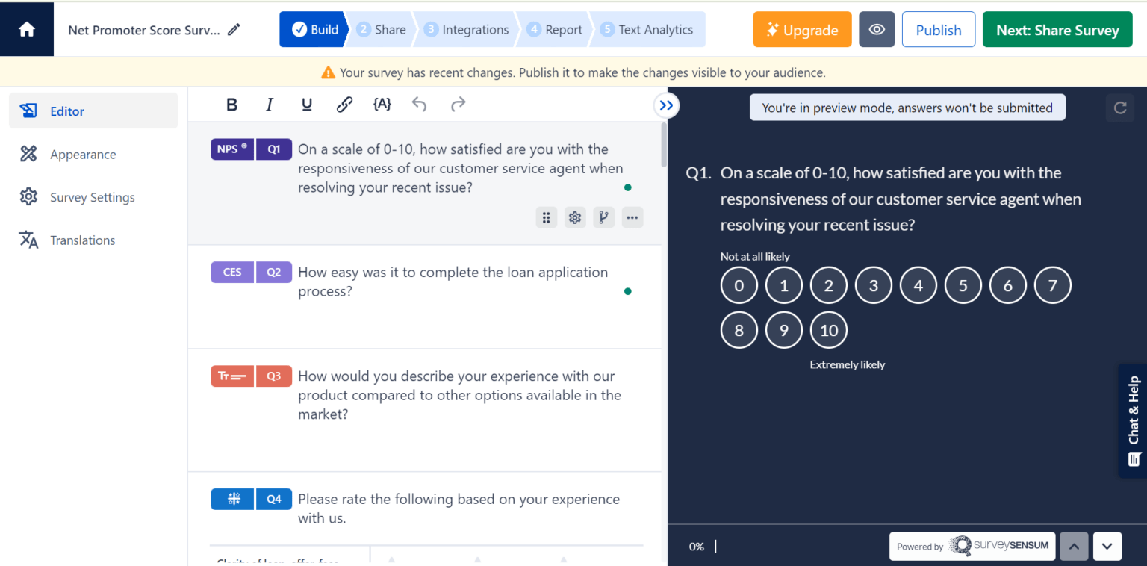Image resolution: width=1147 pixels, height=566 pixels.
Task: Open Q1 branching logic icon
Action: [603, 218]
